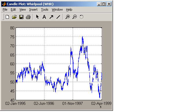Enable the Zoom Out magnifier tool
The image size is (186, 112).
point(75,17)
